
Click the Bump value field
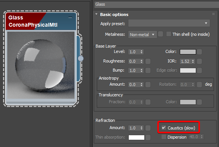[134, 70]
